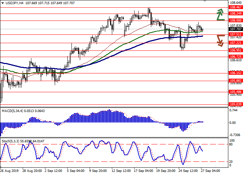Click the 105.039 price level label

(235, 104)
